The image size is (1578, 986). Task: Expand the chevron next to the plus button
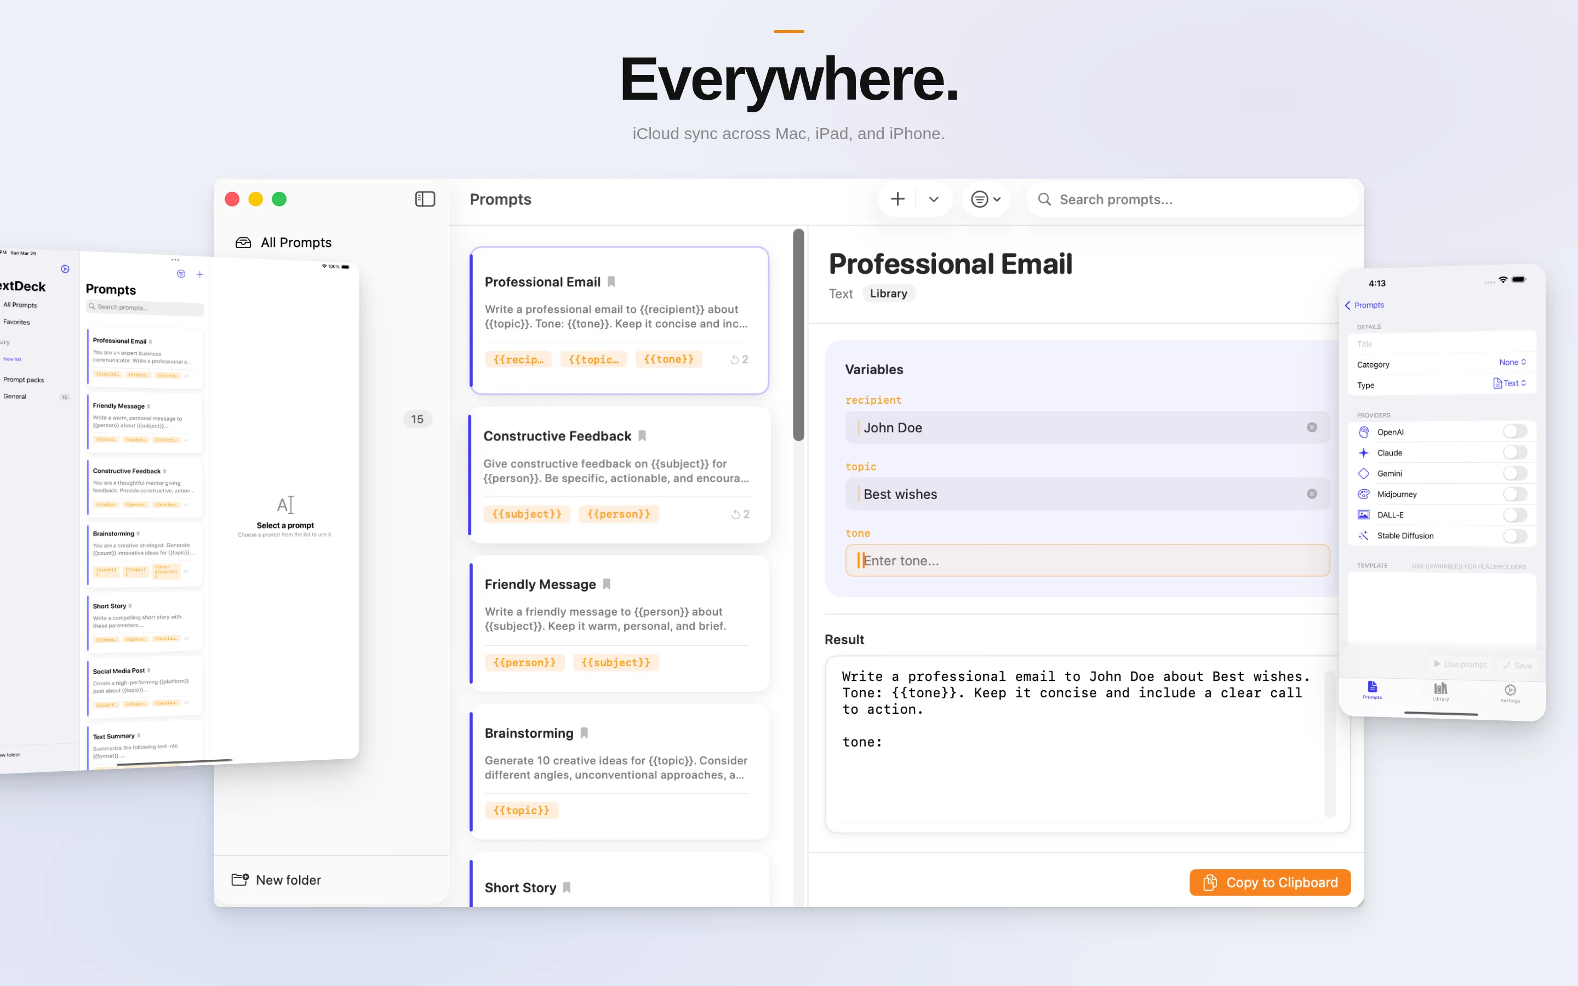(934, 199)
